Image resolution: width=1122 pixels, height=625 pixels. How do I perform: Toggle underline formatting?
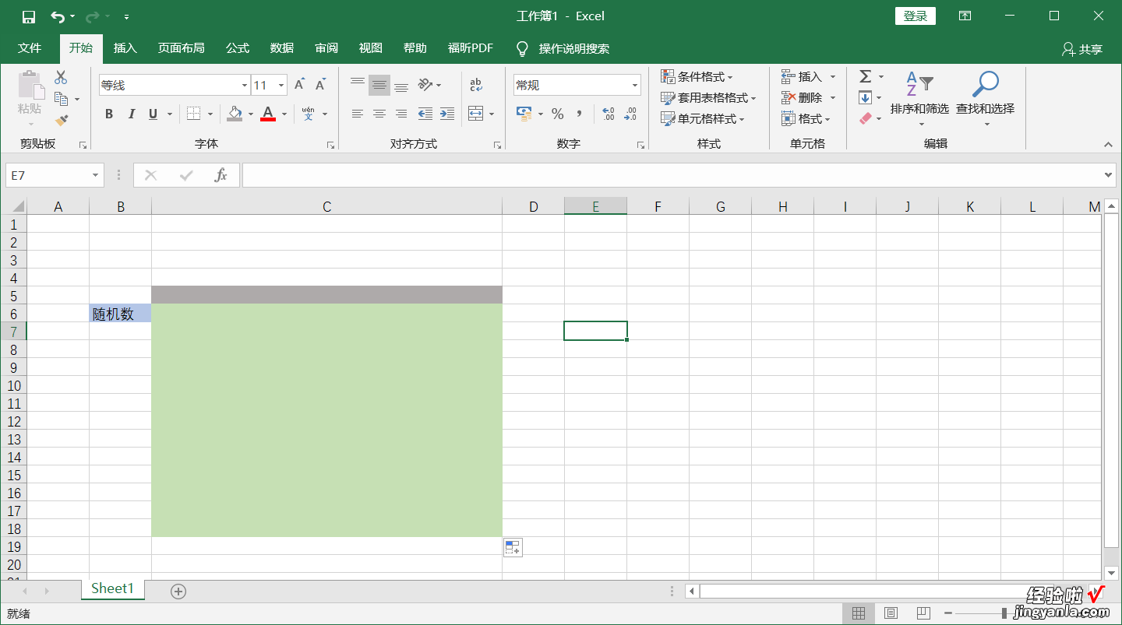pos(153,114)
